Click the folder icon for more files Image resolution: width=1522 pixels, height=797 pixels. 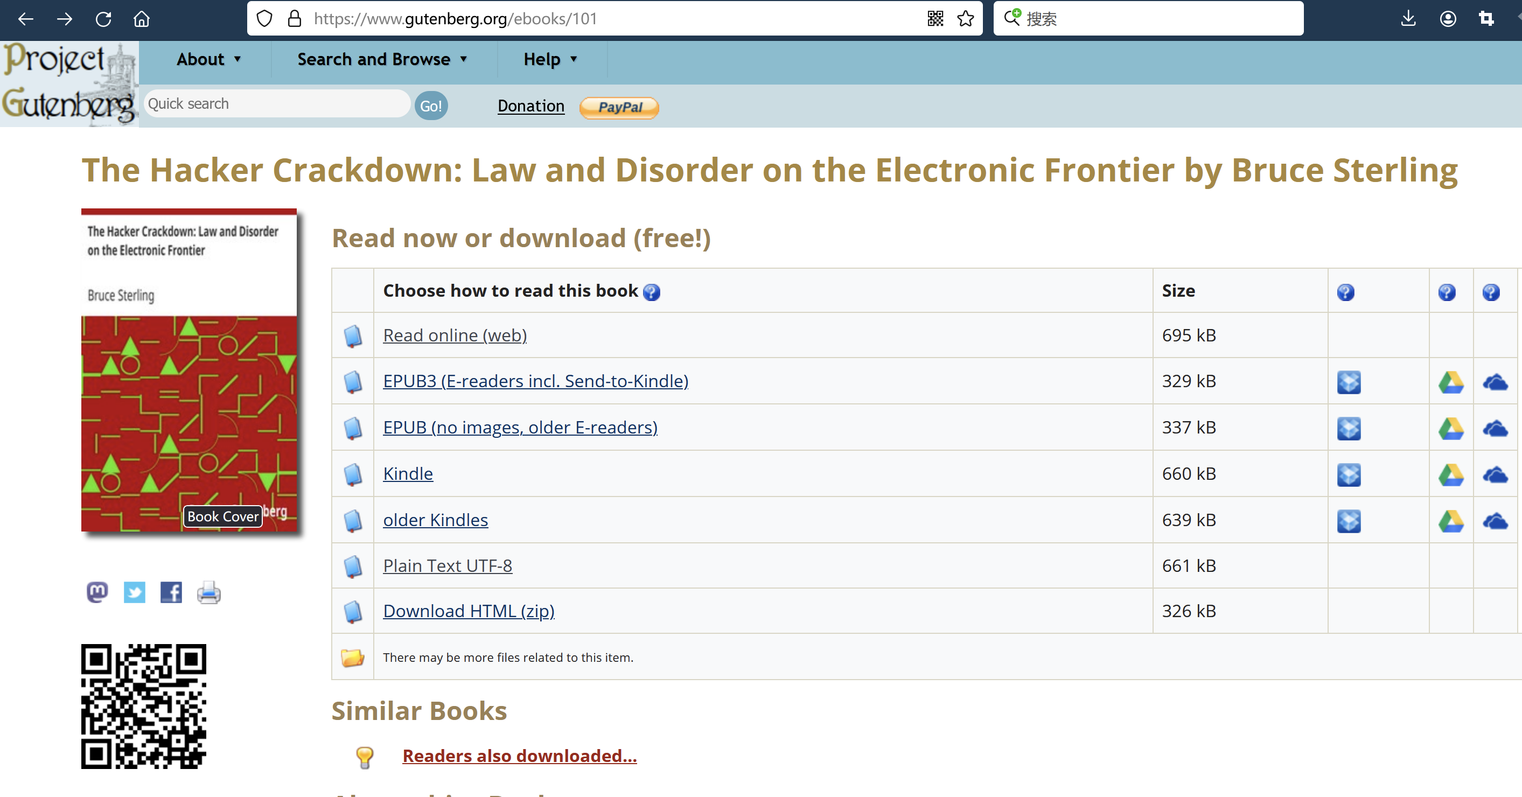352,657
